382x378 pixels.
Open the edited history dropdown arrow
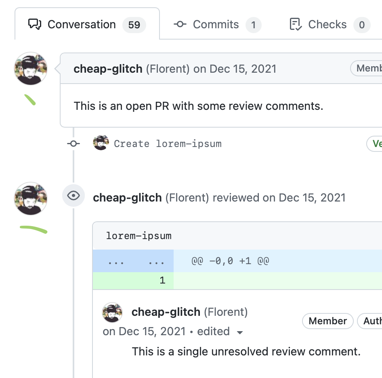tap(240, 332)
